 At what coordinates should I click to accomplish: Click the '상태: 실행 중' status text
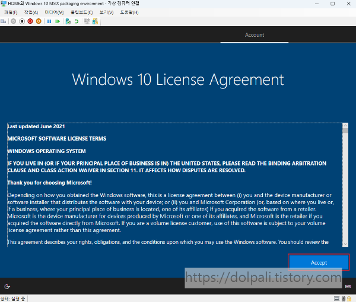12,298
